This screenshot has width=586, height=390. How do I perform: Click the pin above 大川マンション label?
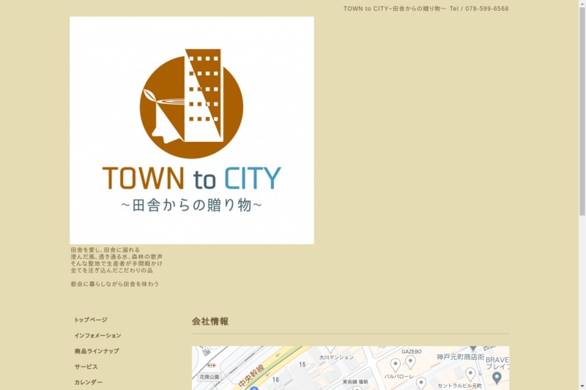(330, 348)
